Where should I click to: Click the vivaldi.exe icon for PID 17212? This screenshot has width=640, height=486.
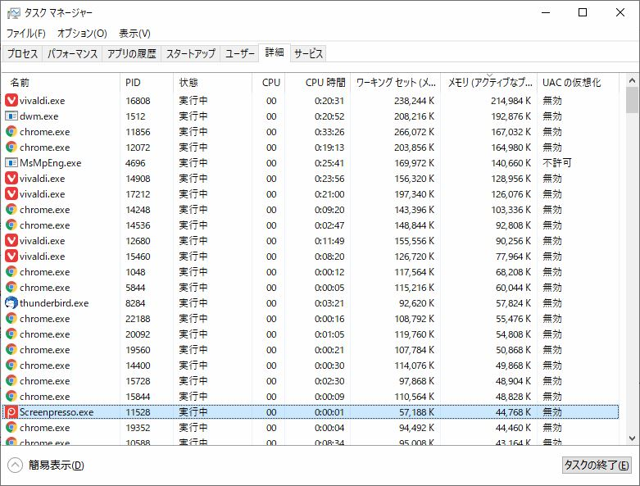tap(11, 194)
